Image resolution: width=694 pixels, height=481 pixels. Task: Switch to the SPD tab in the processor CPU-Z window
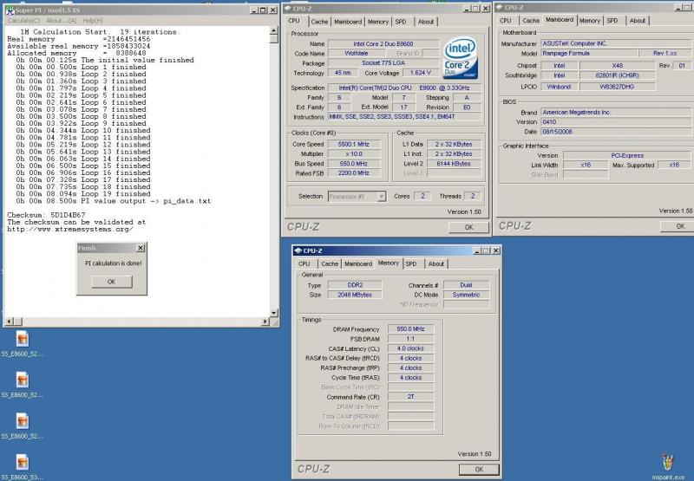point(401,22)
